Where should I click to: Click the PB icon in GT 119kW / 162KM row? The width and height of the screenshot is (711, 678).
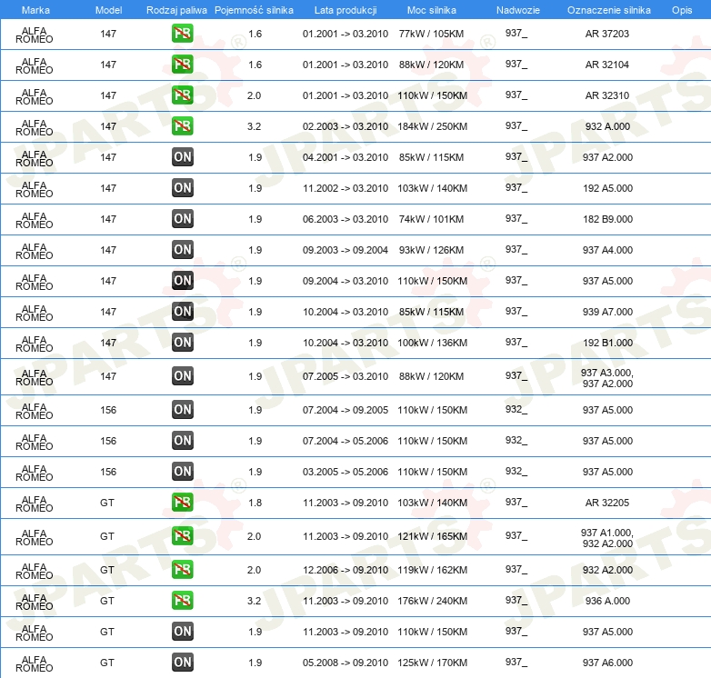pos(182,570)
